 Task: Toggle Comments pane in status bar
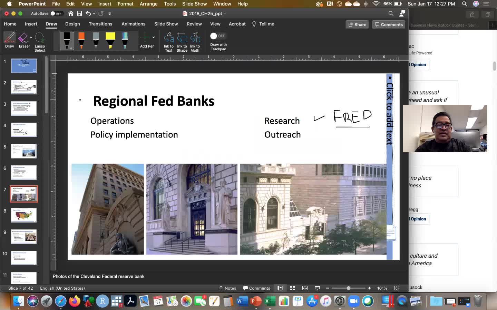256,288
